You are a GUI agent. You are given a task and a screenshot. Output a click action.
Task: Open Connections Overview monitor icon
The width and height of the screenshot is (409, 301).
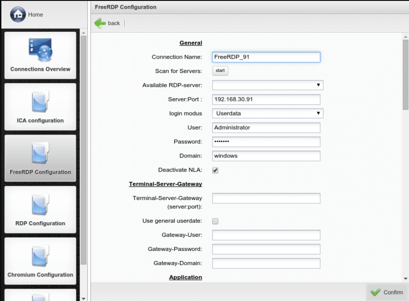point(40,50)
